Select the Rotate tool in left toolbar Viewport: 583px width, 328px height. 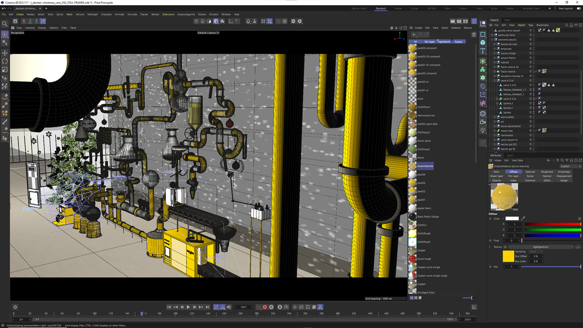click(5, 61)
